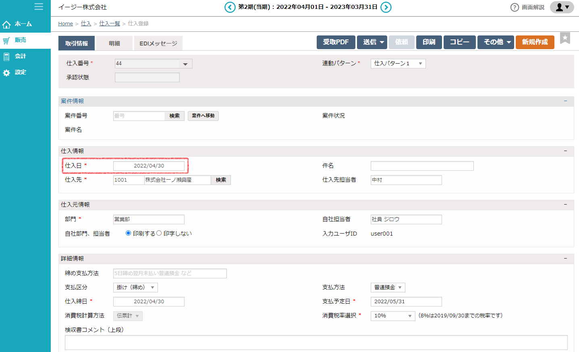Click the star bookmark icon
579x352 pixels.
pyautogui.click(x=565, y=38)
